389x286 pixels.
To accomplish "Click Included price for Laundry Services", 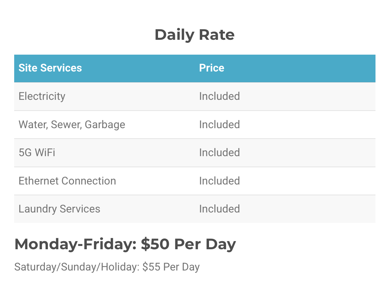I will [x=219, y=209].
